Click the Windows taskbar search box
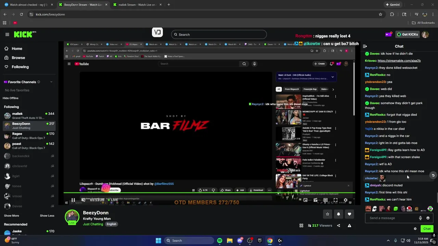This screenshot has width=438, height=246. [189, 241]
